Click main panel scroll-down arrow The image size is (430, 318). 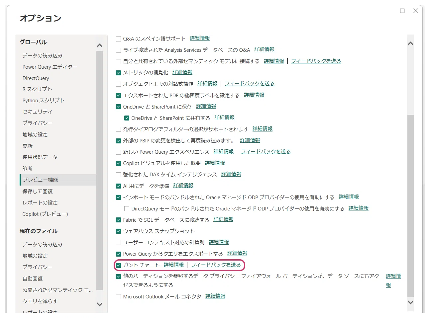click(410, 302)
